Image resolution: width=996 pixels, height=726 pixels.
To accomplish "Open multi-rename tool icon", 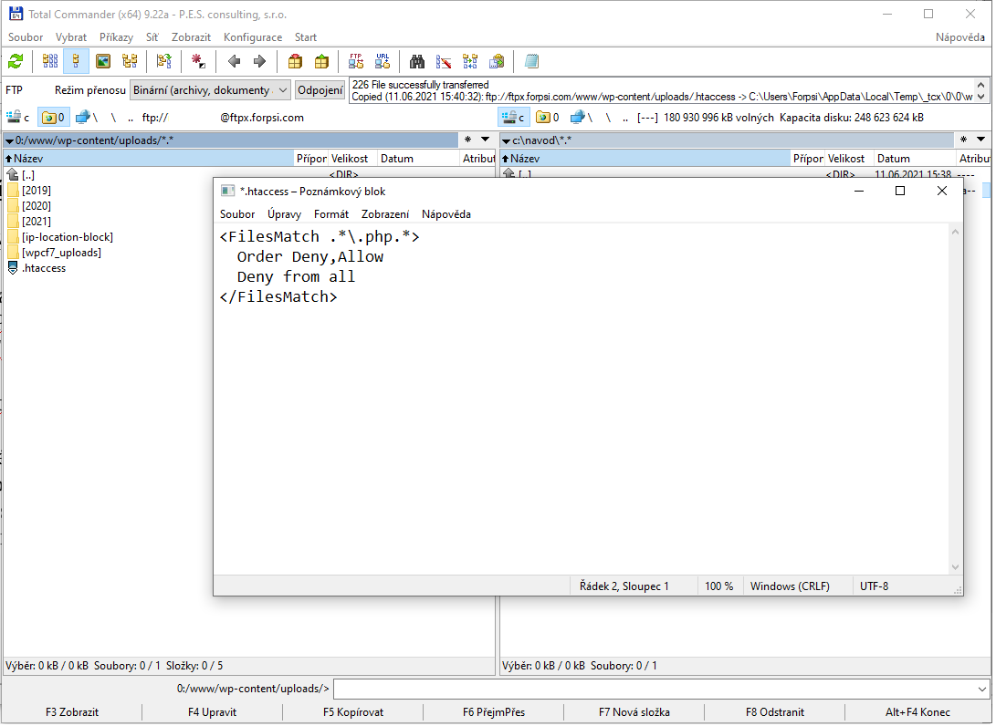I will [444, 61].
